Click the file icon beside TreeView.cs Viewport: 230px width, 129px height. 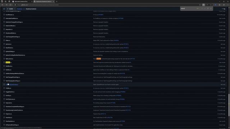pos(4,118)
